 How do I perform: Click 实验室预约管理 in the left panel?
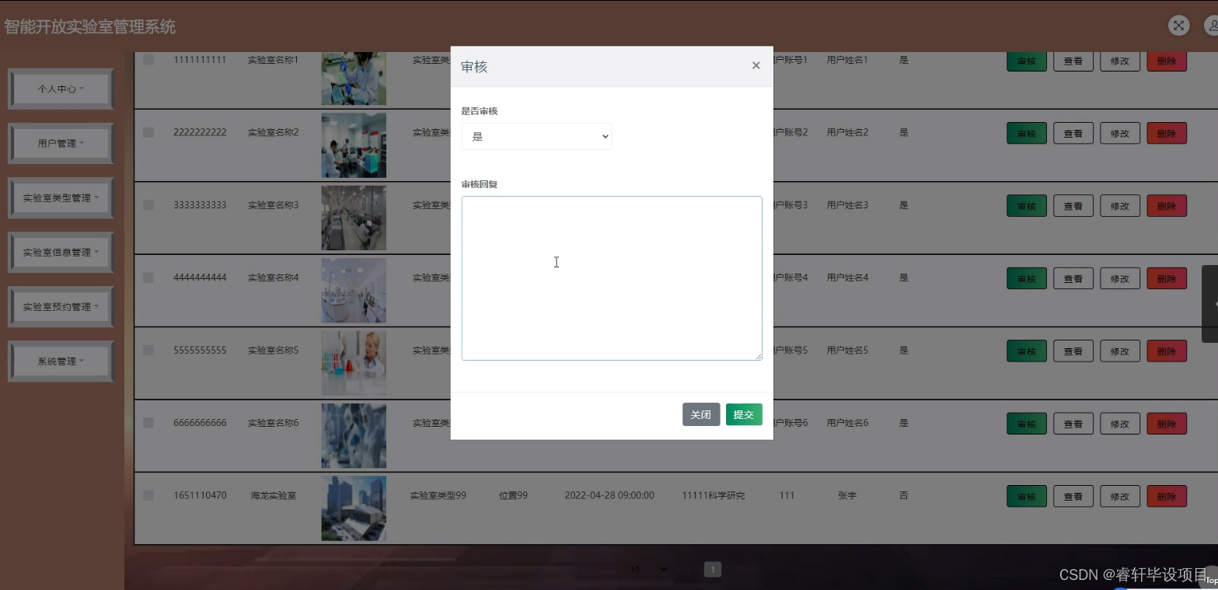coord(61,306)
